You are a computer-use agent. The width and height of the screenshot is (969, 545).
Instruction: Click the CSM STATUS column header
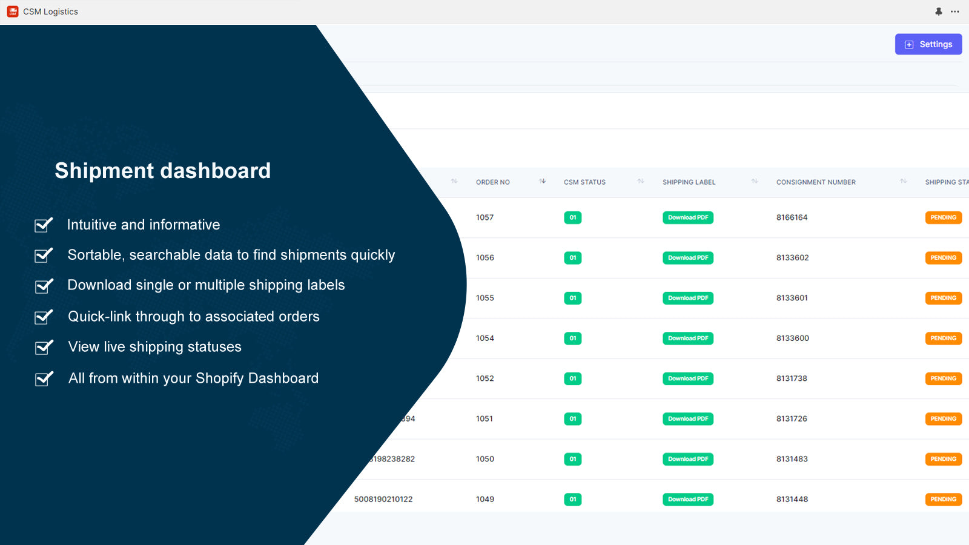tap(584, 182)
